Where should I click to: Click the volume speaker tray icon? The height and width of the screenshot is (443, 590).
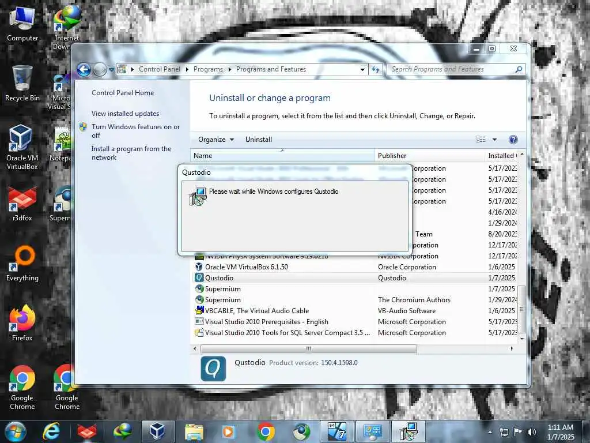tap(531, 432)
